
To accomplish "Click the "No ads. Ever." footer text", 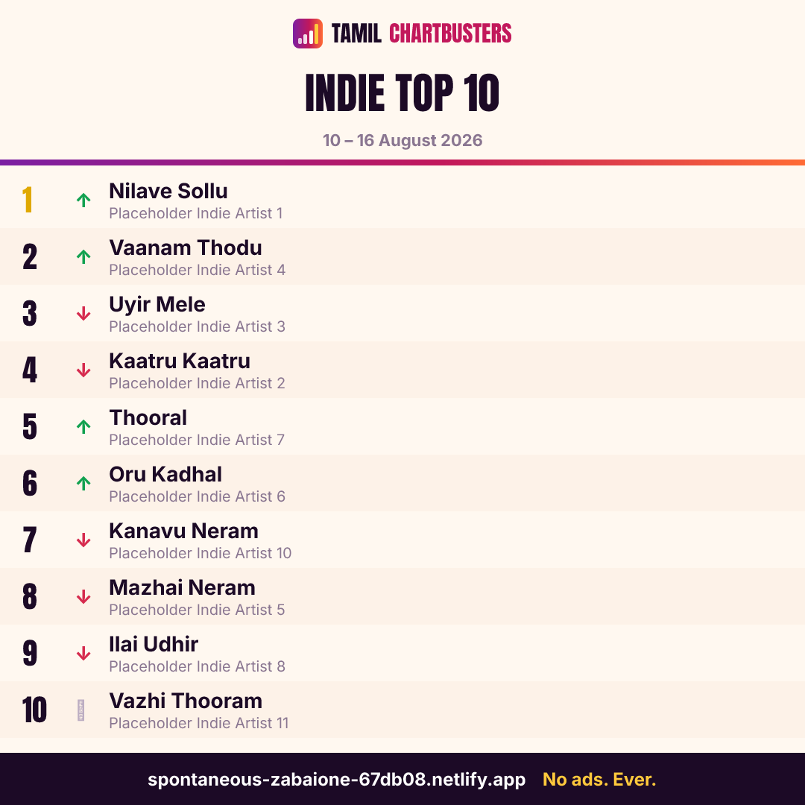I will (599, 779).
